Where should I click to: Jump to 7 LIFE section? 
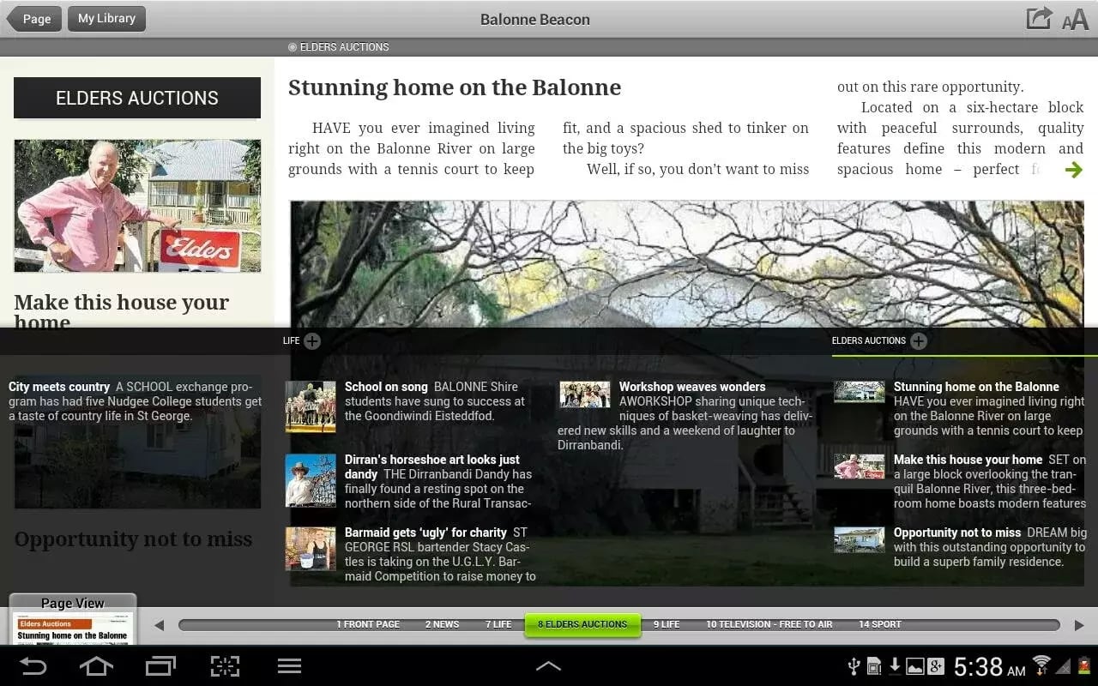[498, 624]
